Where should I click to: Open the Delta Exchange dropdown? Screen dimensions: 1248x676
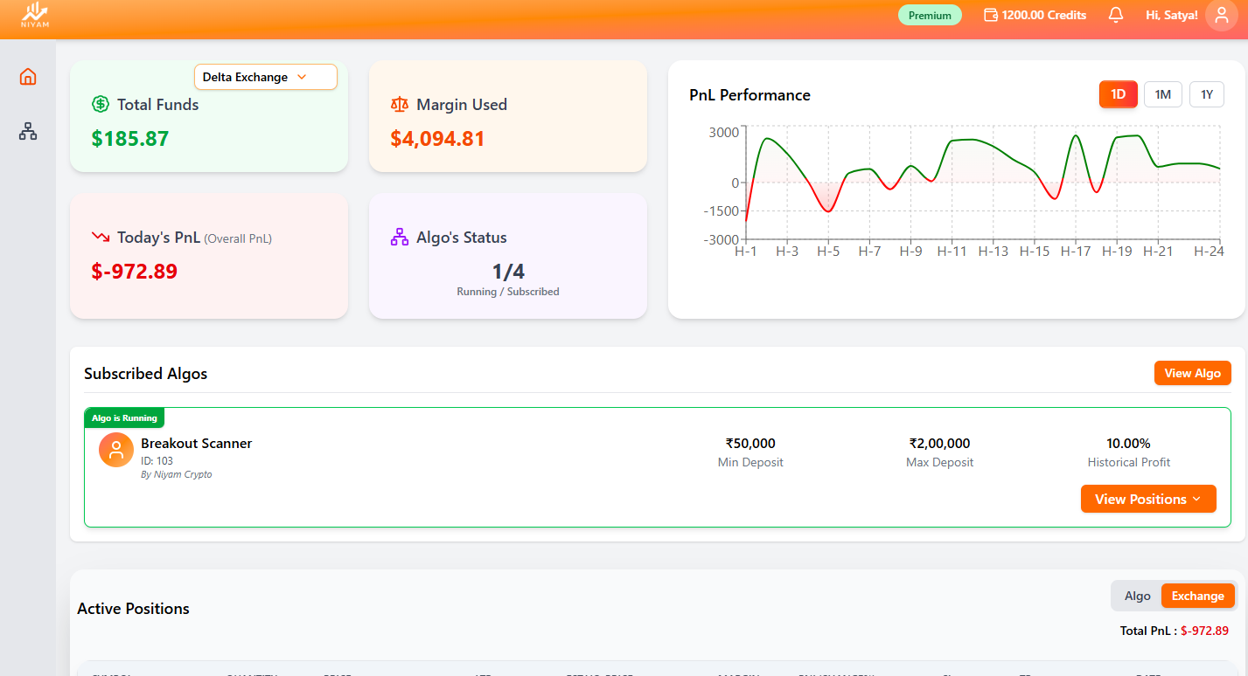(x=265, y=77)
